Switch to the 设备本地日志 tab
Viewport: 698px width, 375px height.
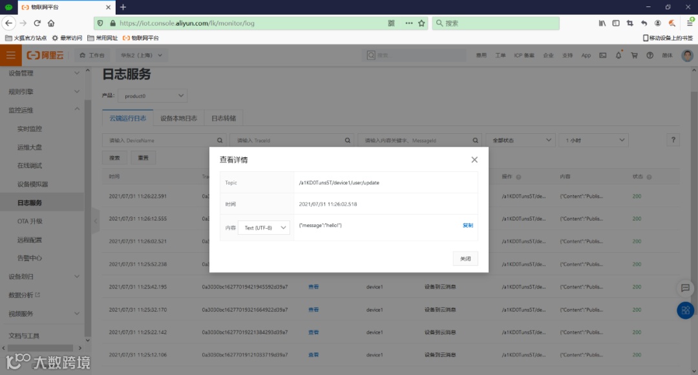tap(178, 118)
